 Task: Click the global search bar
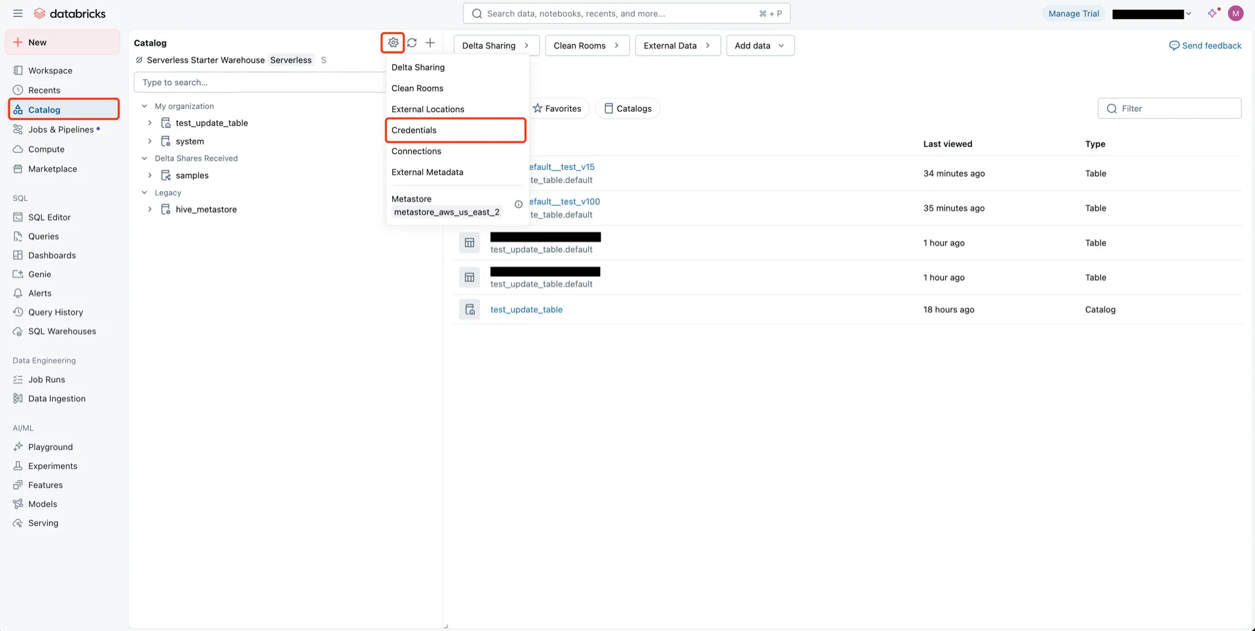(626, 13)
